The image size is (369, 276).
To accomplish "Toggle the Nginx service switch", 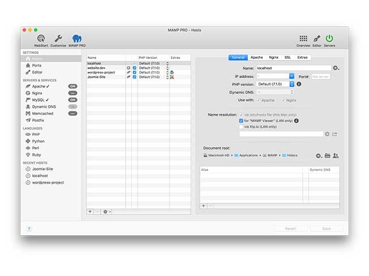I will (72, 93).
